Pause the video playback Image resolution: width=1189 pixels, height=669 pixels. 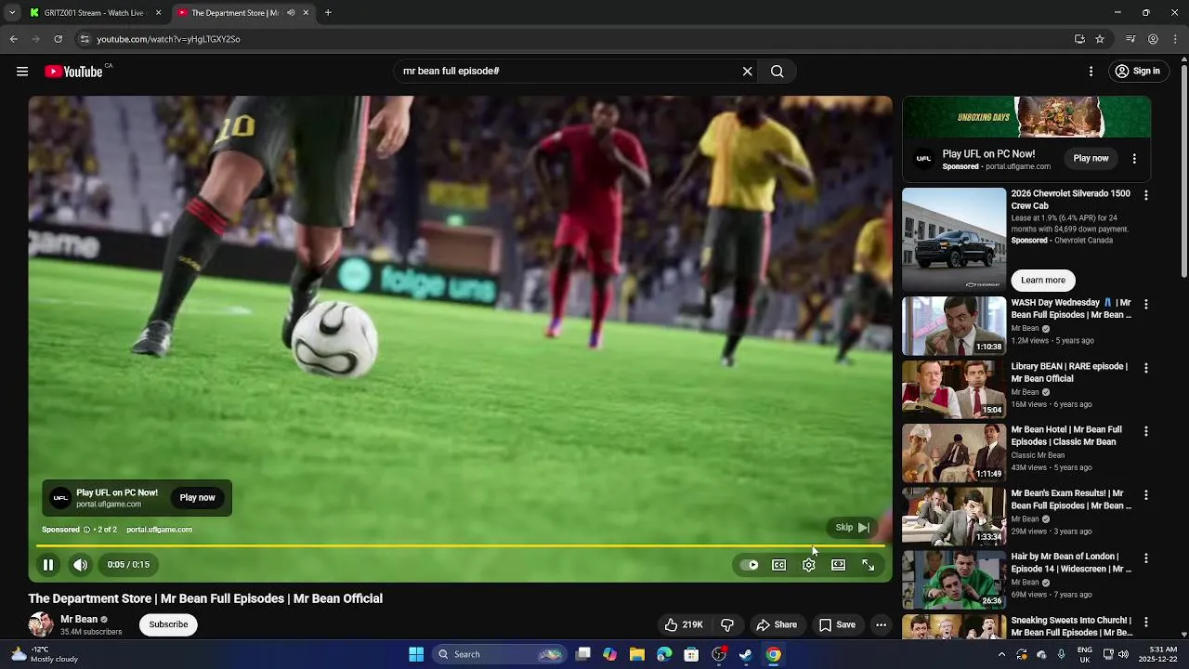(x=48, y=565)
